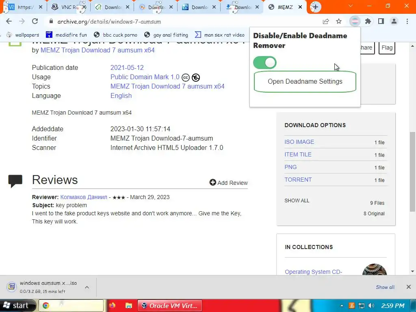
Task: Expand PNG download option
Action: 290,167
